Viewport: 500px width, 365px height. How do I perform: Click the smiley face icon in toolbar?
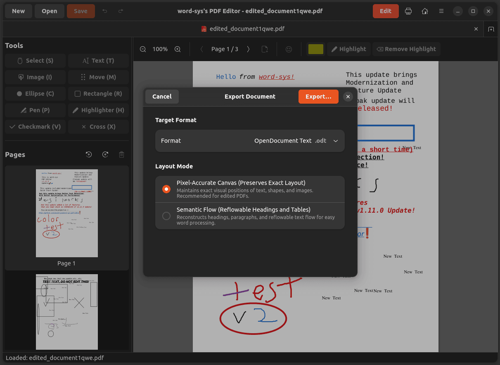point(289,49)
